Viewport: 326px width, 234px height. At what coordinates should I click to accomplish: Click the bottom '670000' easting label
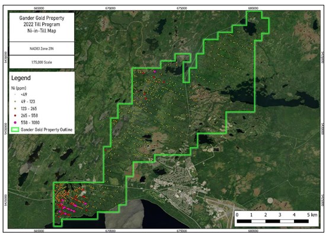point(110,231)
